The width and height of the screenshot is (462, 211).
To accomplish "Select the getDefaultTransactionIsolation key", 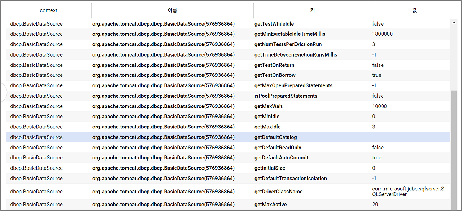I will click(x=291, y=179).
